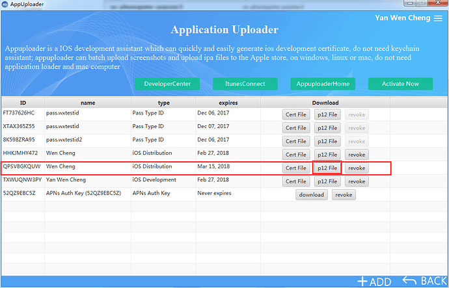The height and width of the screenshot is (288, 449).
Task: Click disabled revoke button for FT737626HC
Action: pos(357,114)
